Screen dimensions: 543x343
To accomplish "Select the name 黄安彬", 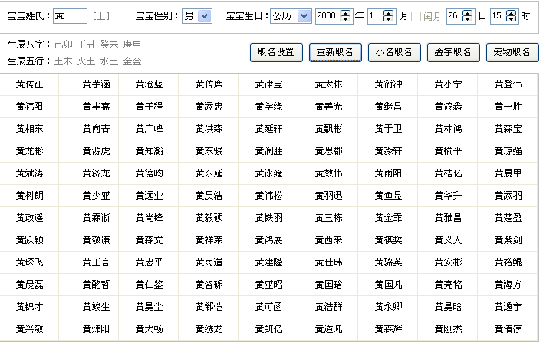I will point(448,262).
